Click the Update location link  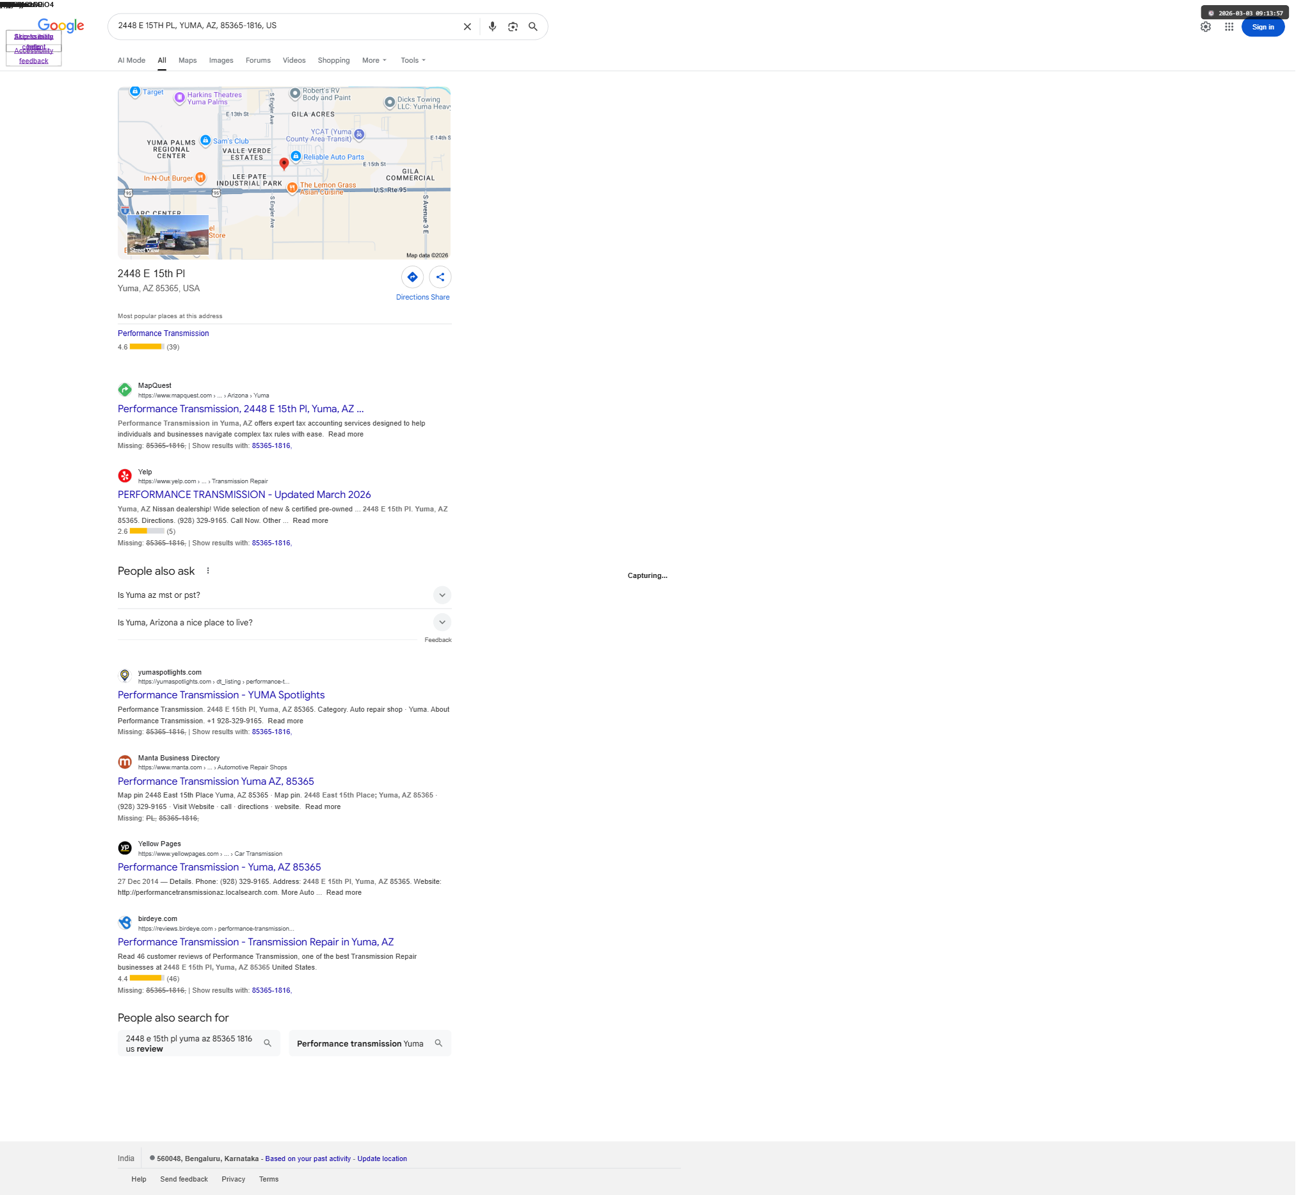tap(384, 1165)
